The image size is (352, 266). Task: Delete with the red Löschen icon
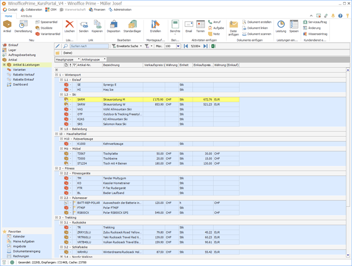pos(69,26)
